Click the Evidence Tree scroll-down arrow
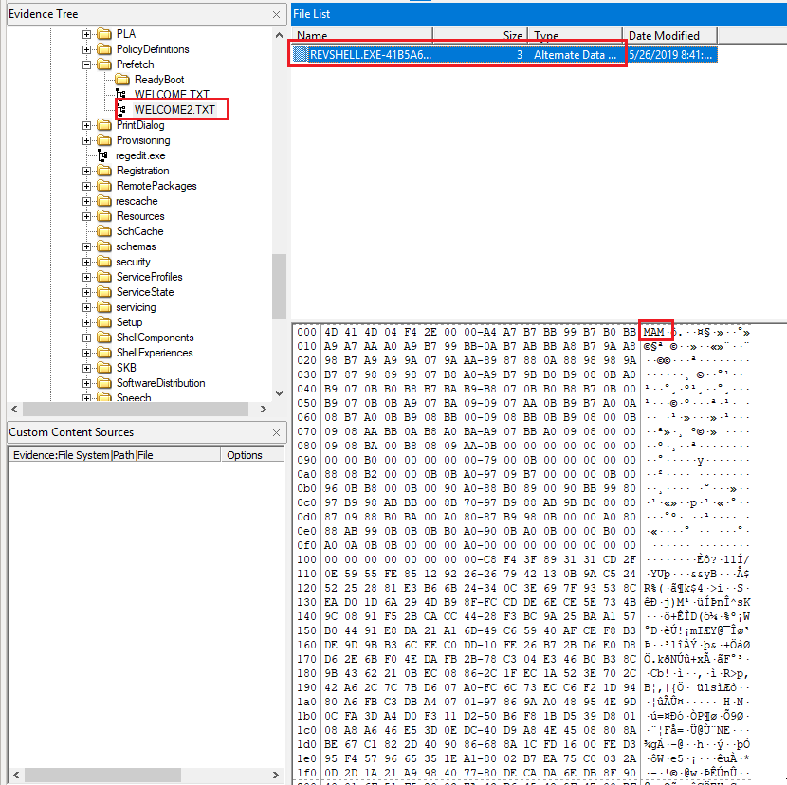 tap(279, 393)
